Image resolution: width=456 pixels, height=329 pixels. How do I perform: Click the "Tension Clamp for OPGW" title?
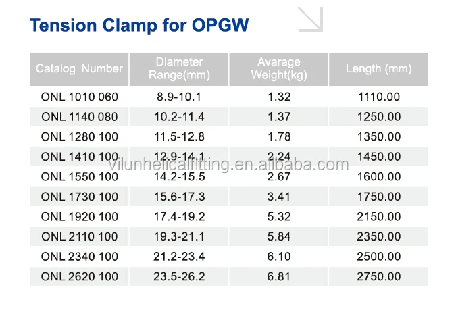pyautogui.click(x=139, y=26)
